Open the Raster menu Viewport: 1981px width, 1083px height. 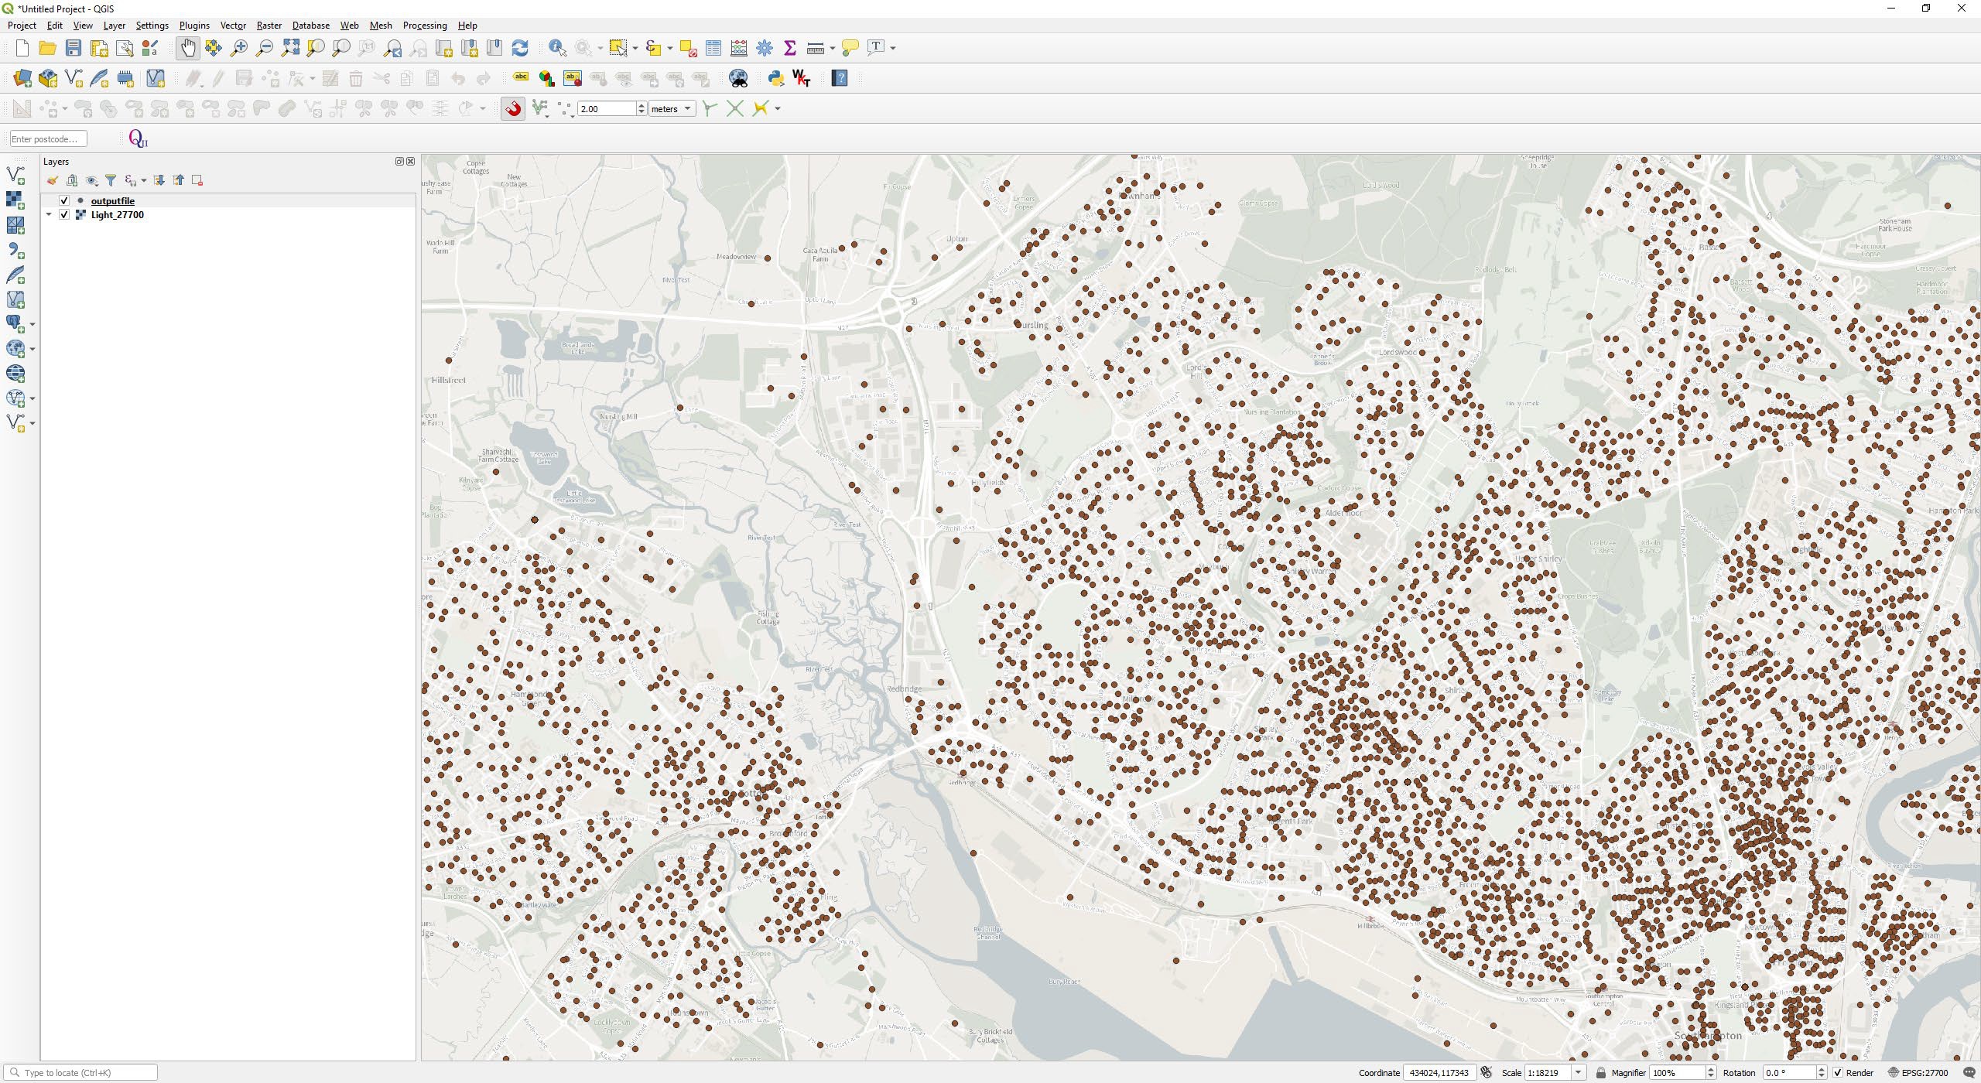[269, 26]
